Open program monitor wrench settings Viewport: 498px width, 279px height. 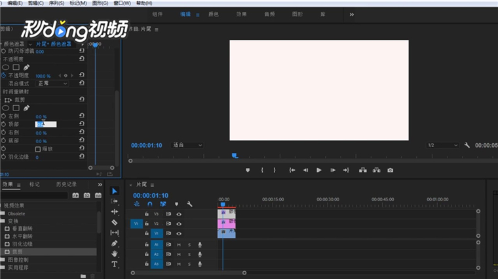click(467, 145)
